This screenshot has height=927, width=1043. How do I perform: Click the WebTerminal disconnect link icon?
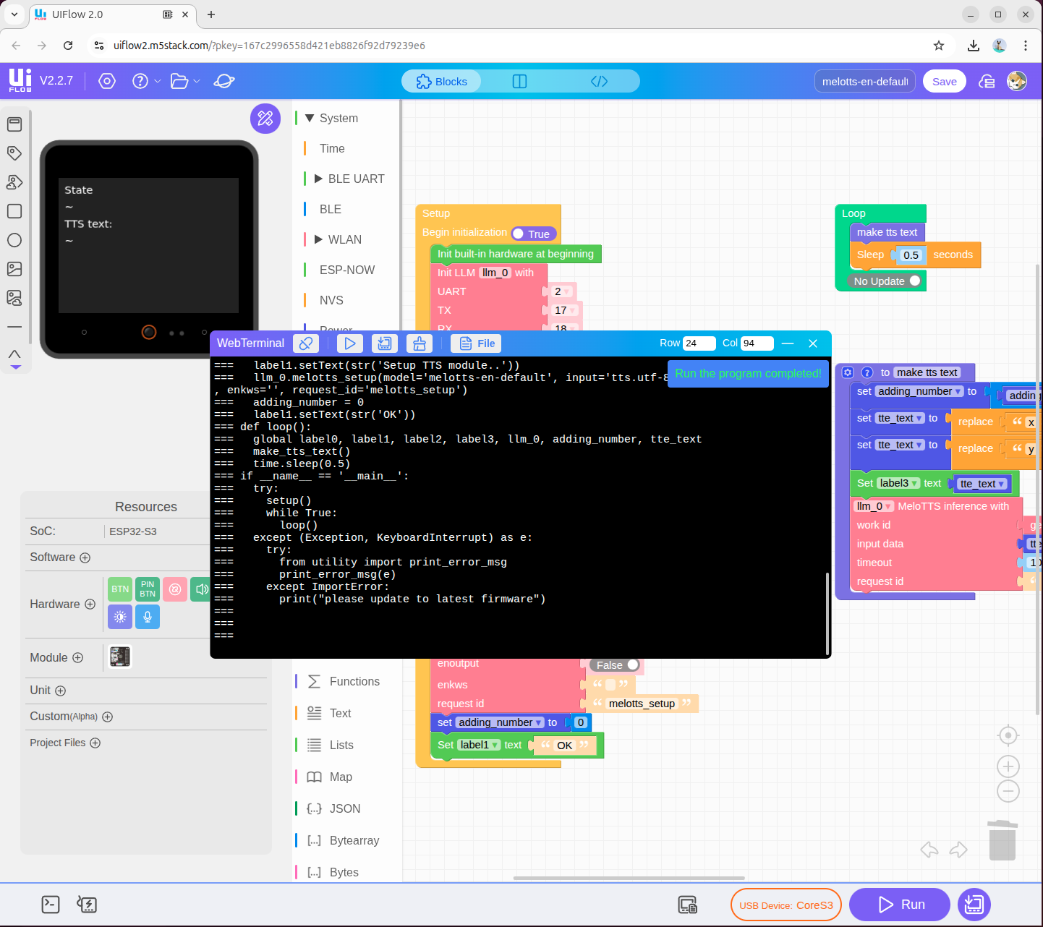[x=307, y=343]
